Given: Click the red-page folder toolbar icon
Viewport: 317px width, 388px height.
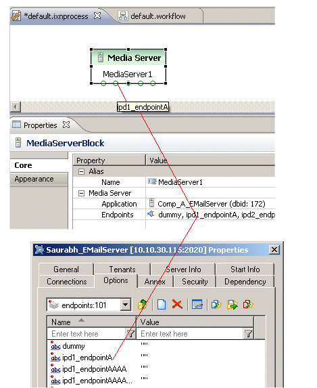Looking at the screenshot, I should click(248, 305).
